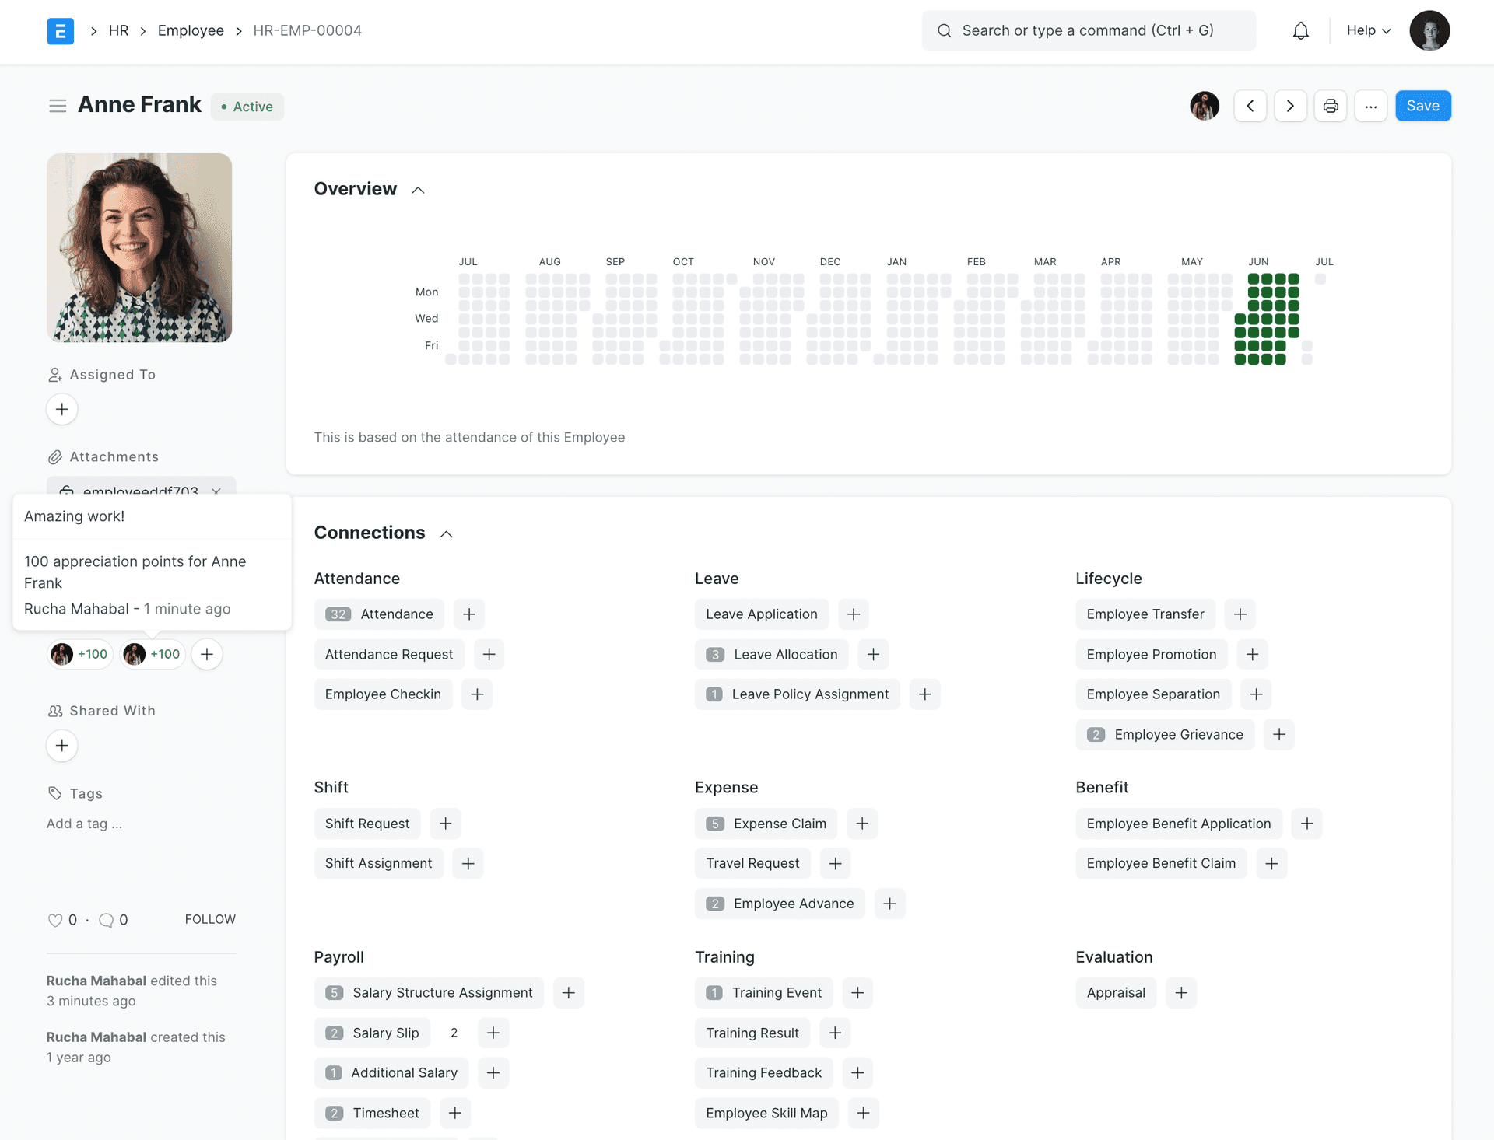Navigate to the next employee record

1290,105
